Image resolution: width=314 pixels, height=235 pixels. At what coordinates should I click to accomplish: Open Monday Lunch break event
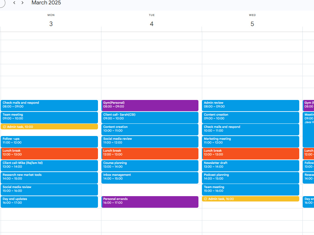(x=49, y=154)
